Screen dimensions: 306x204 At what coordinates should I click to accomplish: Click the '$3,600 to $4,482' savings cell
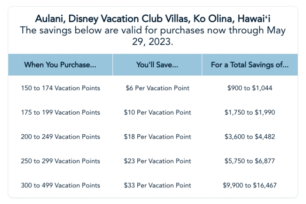pyautogui.click(x=250, y=137)
